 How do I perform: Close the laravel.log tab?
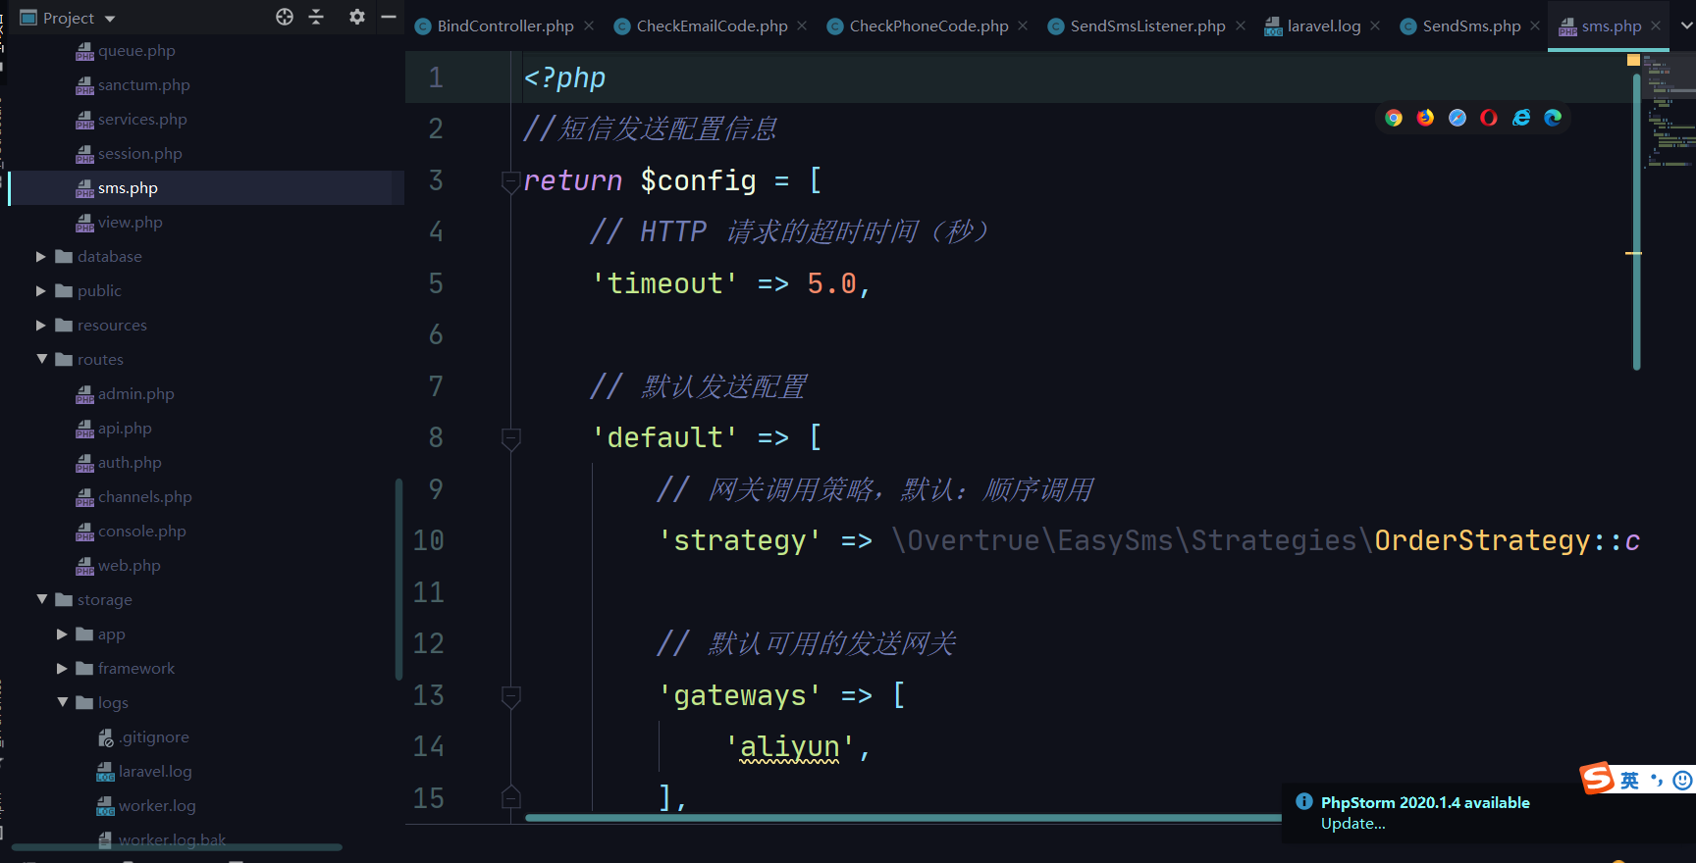(x=1375, y=25)
